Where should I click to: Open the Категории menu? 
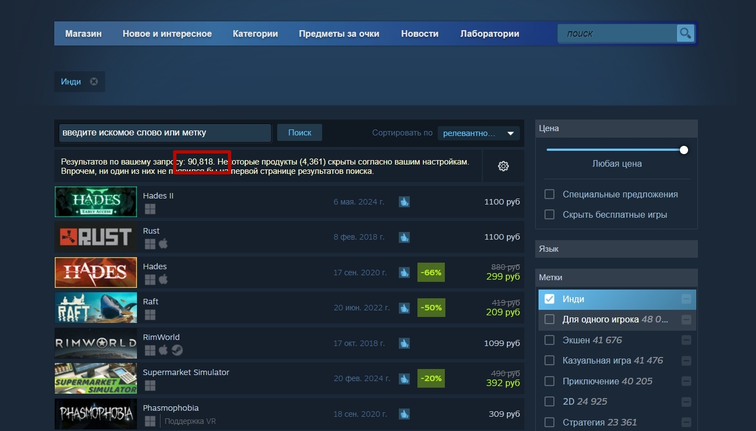click(255, 33)
